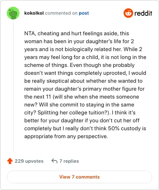This screenshot has width=159, height=190.
Task: Click the reply arrow icon
Action: tap(54, 161)
